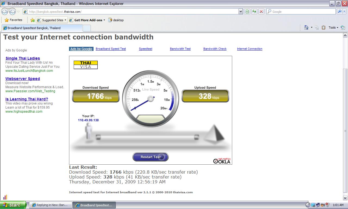Click the globe checkmark icon by Tools

343,27
